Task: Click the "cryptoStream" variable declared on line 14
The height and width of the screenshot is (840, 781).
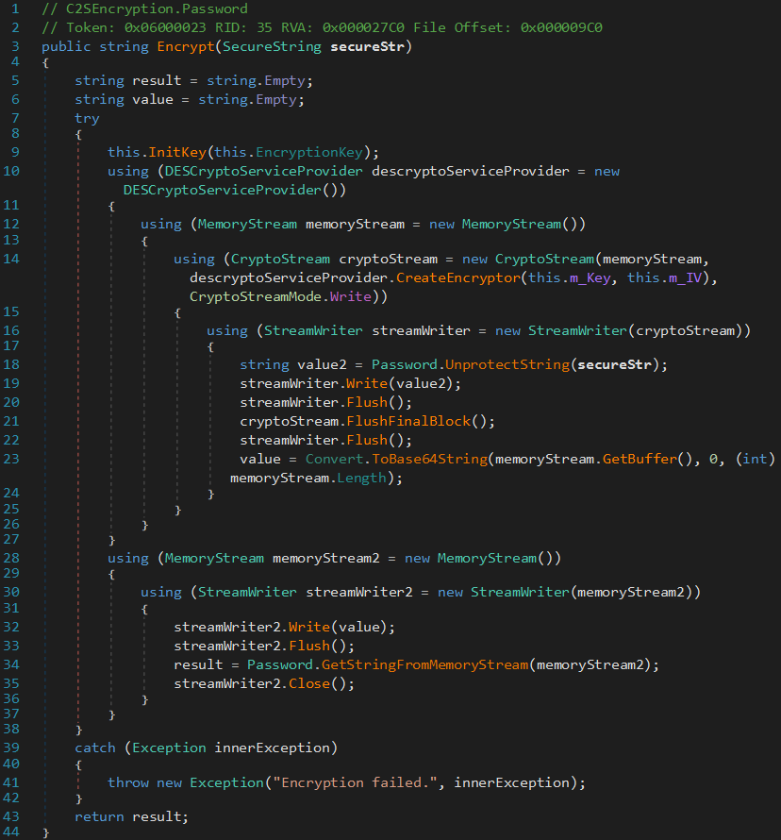Action: tap(388, 259)
